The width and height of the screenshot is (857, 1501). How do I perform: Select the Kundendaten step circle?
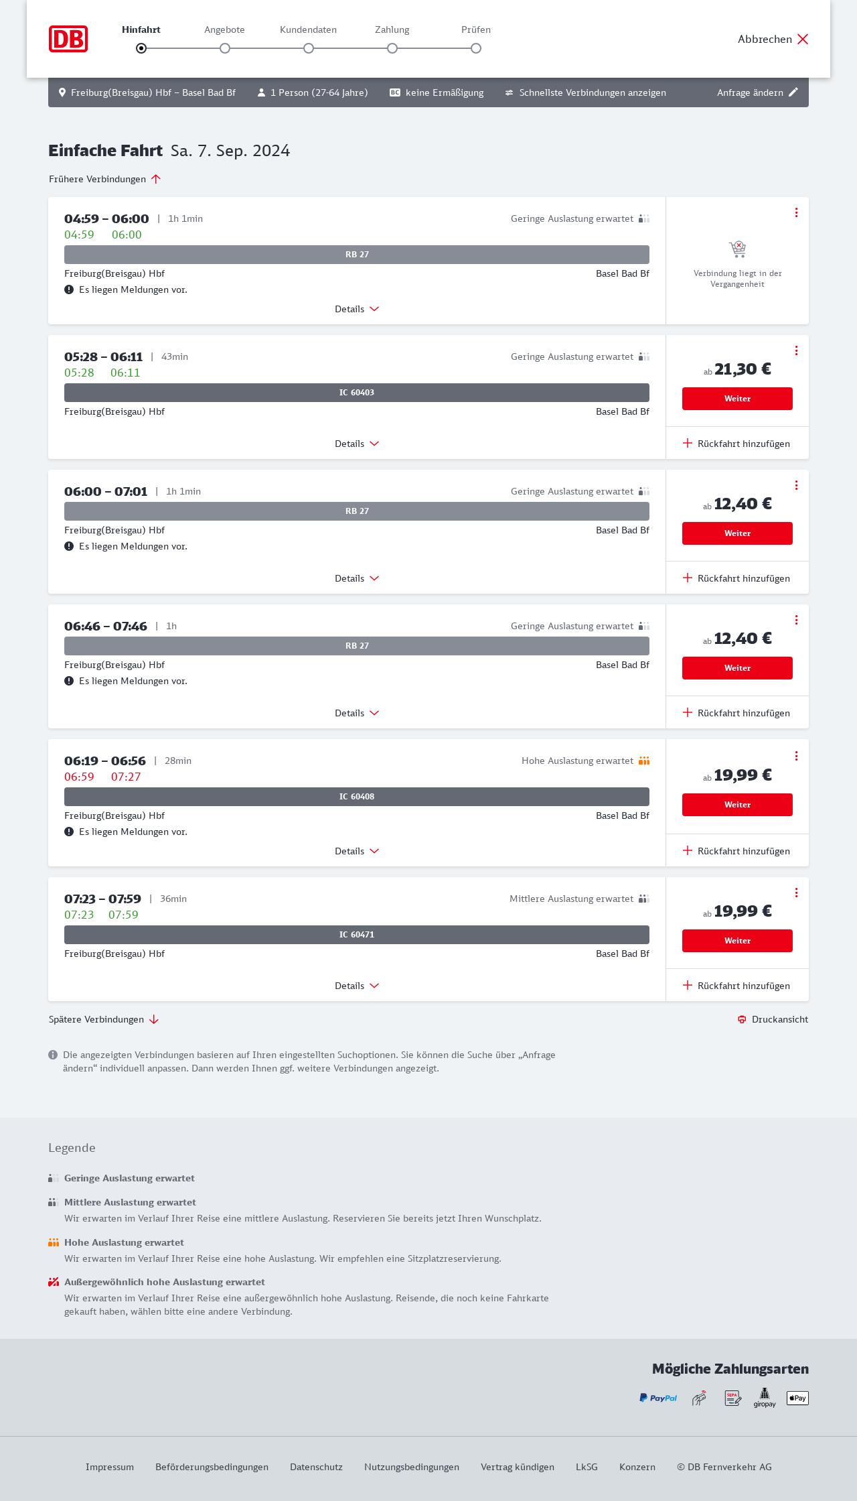309,48
